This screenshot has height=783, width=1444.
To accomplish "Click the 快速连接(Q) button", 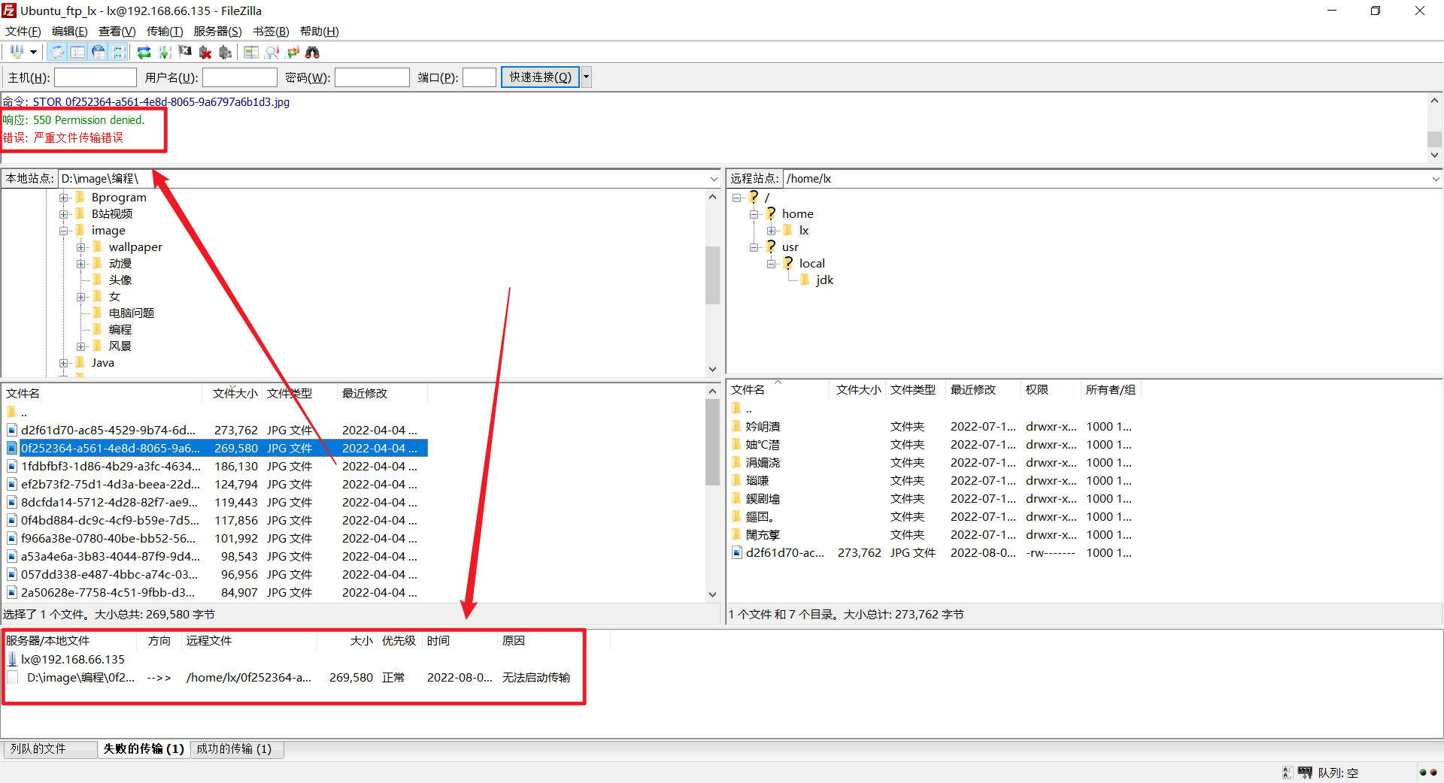I will tap(540, 77).
